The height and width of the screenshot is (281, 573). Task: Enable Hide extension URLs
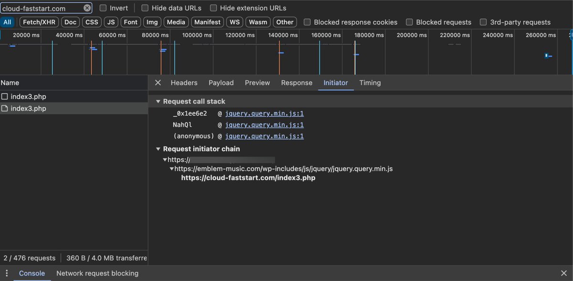click(x=213, y=8)
